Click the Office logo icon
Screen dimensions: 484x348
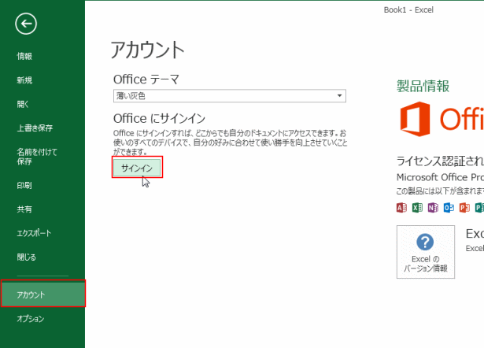click(x=416, y=119)
